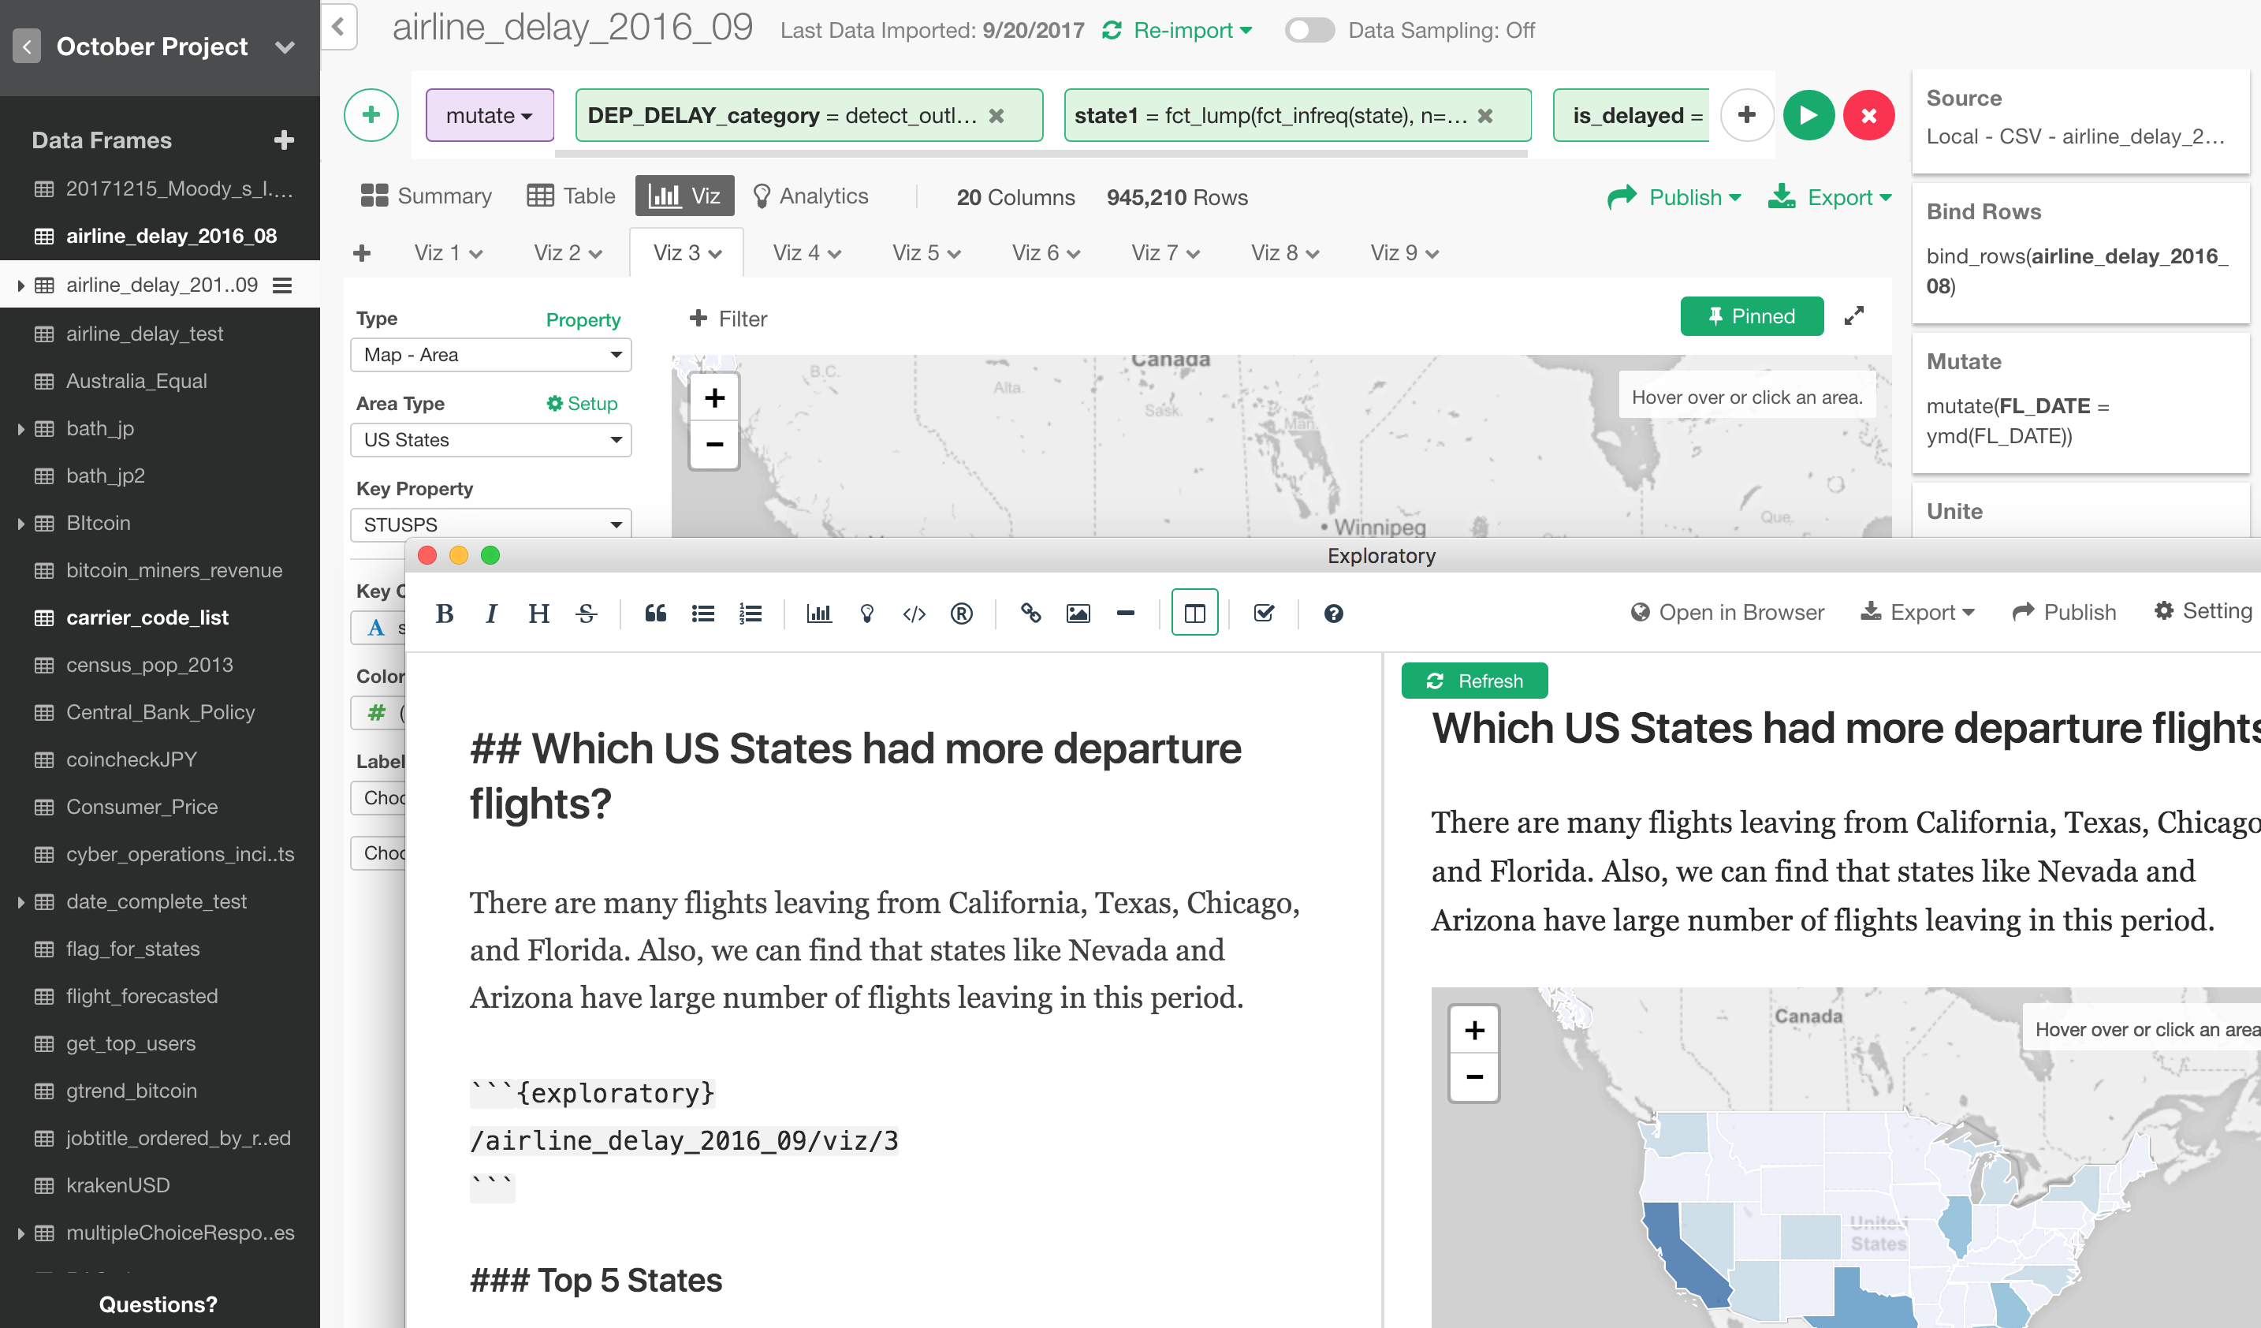Click Open in Browser in note window
The width and height of the screenshot is (2261, 1328).
coord(1727,612)
